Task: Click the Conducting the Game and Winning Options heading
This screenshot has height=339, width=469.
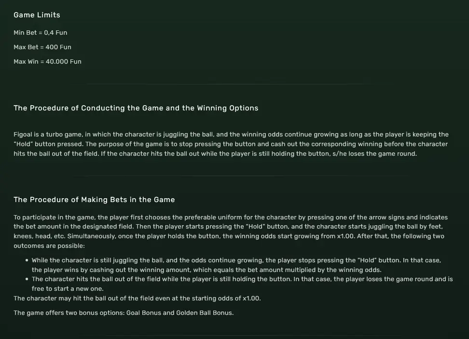Action: tap(136, 108)
